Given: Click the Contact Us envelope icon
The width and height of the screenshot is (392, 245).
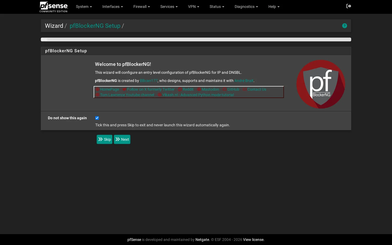Looking at the screenshot, I should point(244,89).
